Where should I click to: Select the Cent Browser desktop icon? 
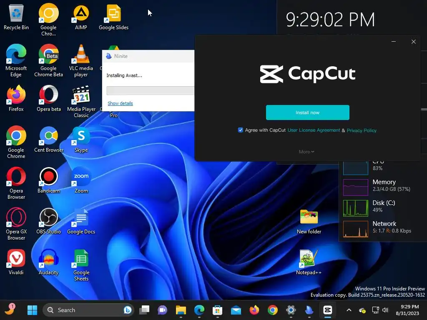click(x=48, y=139)
